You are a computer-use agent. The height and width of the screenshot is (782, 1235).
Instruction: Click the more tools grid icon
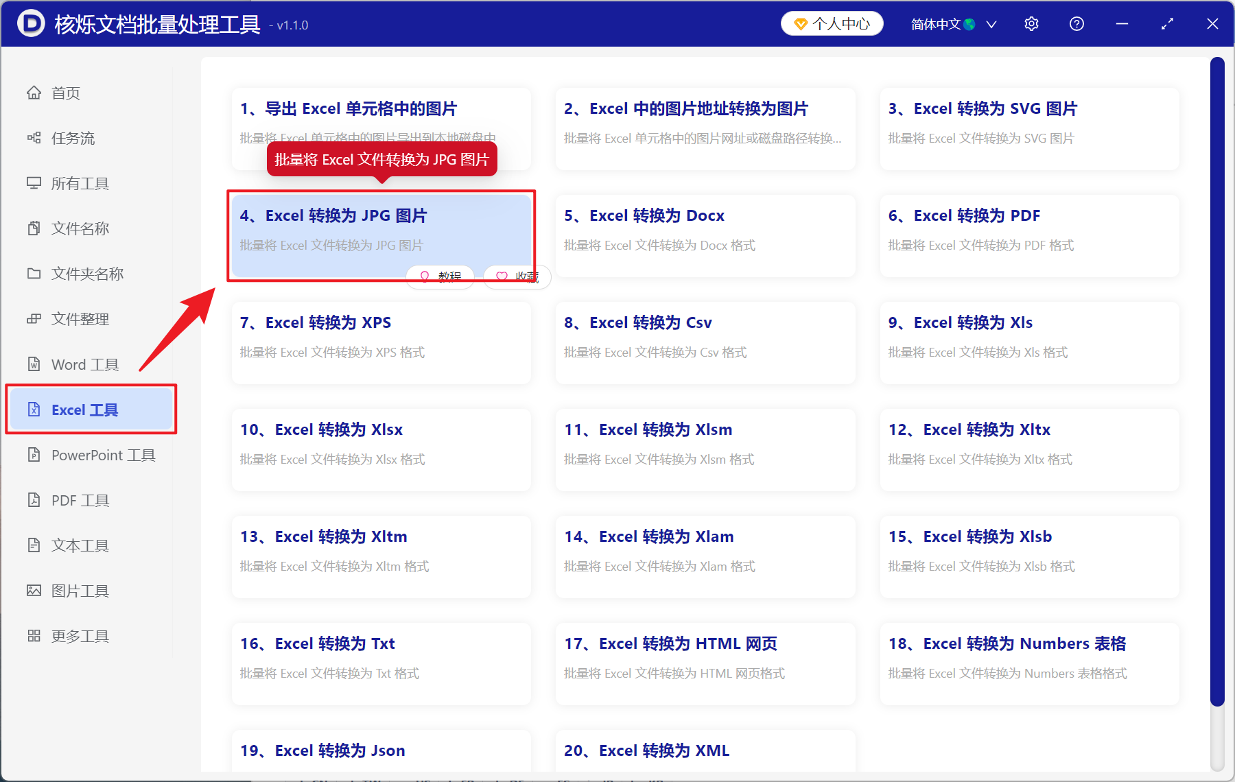34,636
